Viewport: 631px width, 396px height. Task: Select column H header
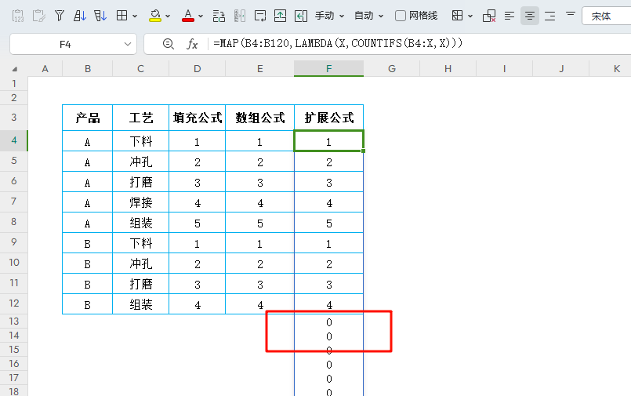point(448,68)
